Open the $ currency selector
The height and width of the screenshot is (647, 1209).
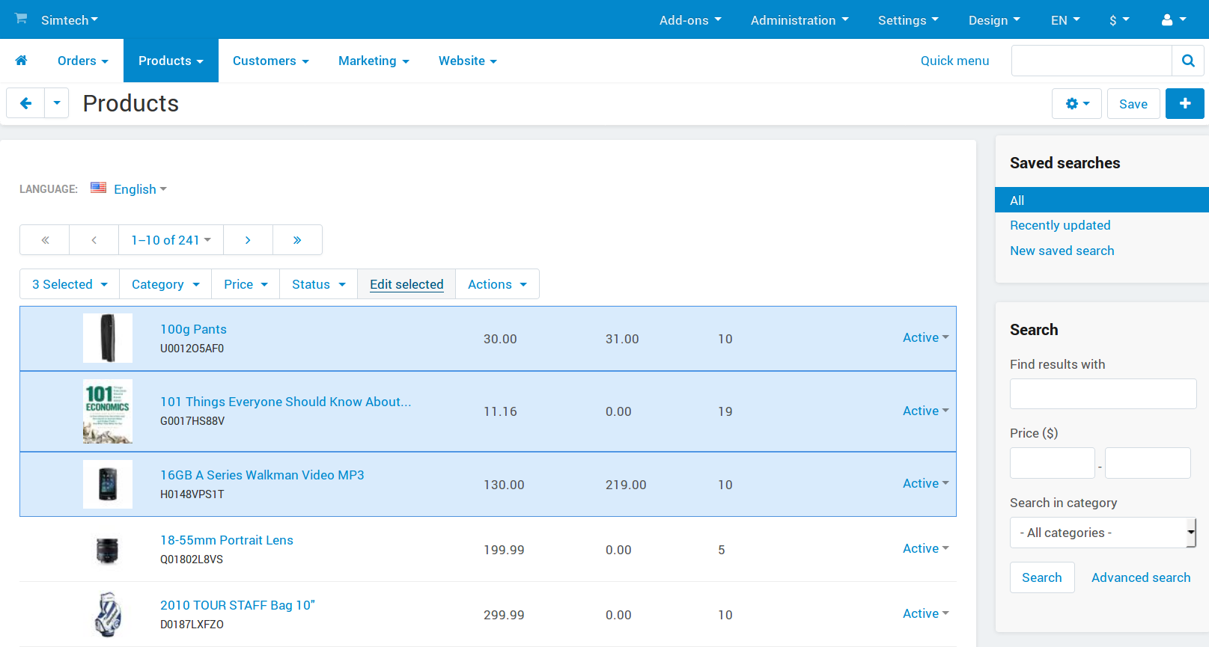coord(1119,20)
